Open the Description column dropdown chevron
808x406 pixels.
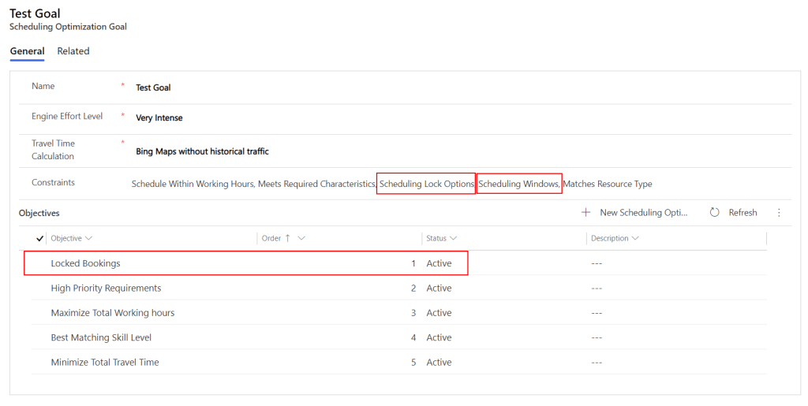[x=635, y=238]
